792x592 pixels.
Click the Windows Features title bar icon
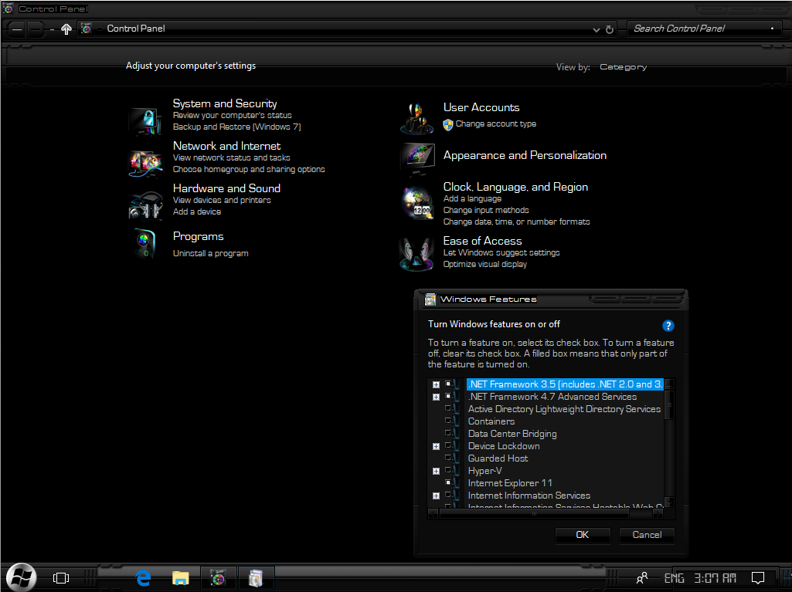(430, 299)
